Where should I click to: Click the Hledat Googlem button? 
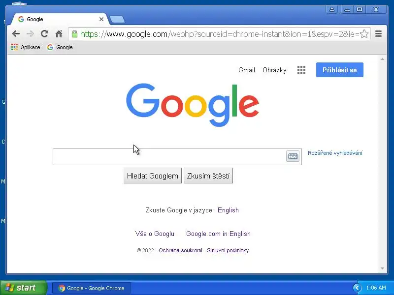(153, 176)
